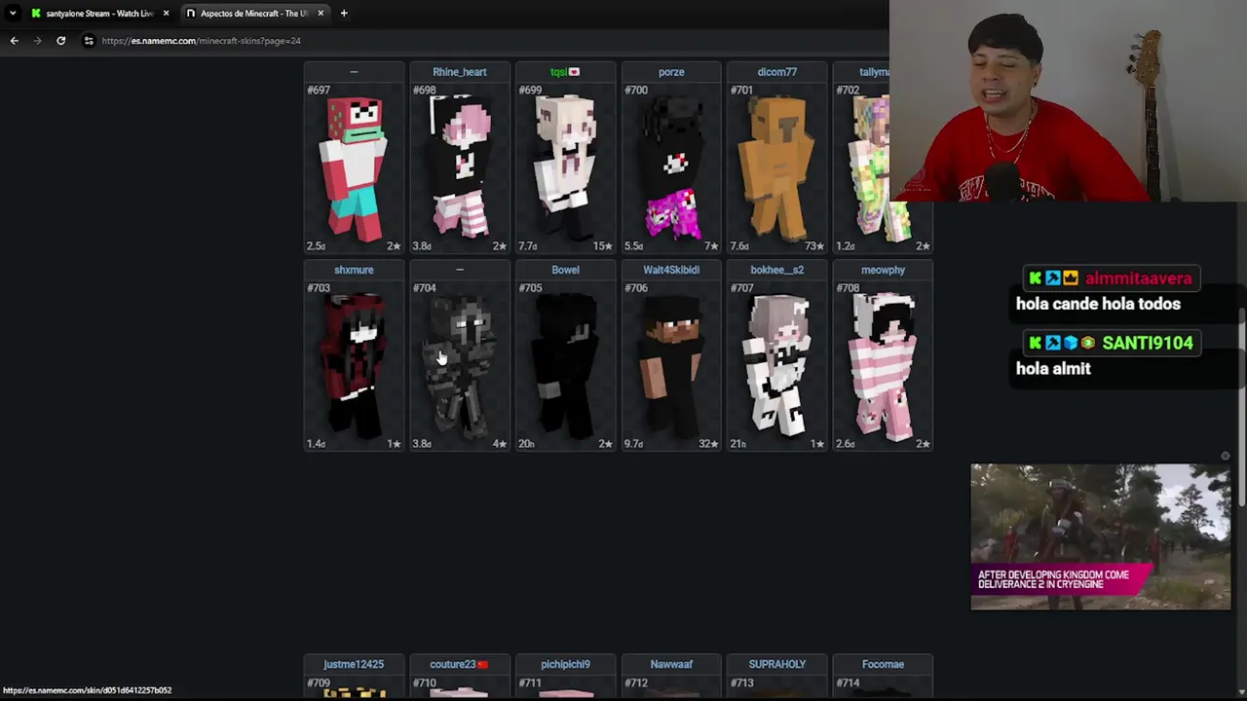Viewport: 1247px width, 701px height.
Task: Open meowphy profile link
Action: click(x=883, y=270)
